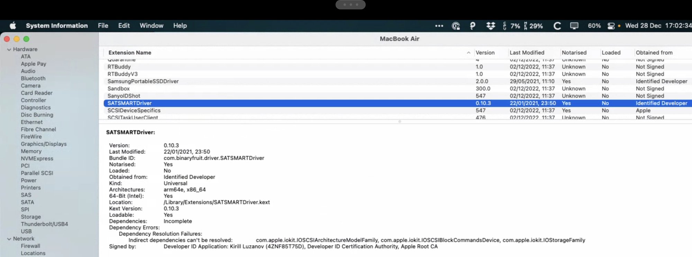Select PCI in the sidebar
Screen dimensions: 692x257
(x=25, y=166)
